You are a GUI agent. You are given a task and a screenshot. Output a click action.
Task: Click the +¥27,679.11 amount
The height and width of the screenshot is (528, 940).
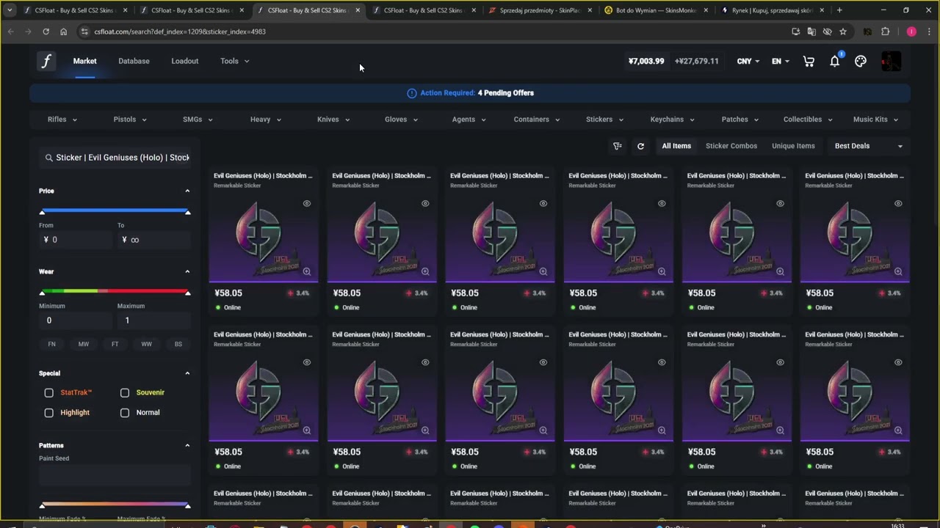[x=696, y=62]
